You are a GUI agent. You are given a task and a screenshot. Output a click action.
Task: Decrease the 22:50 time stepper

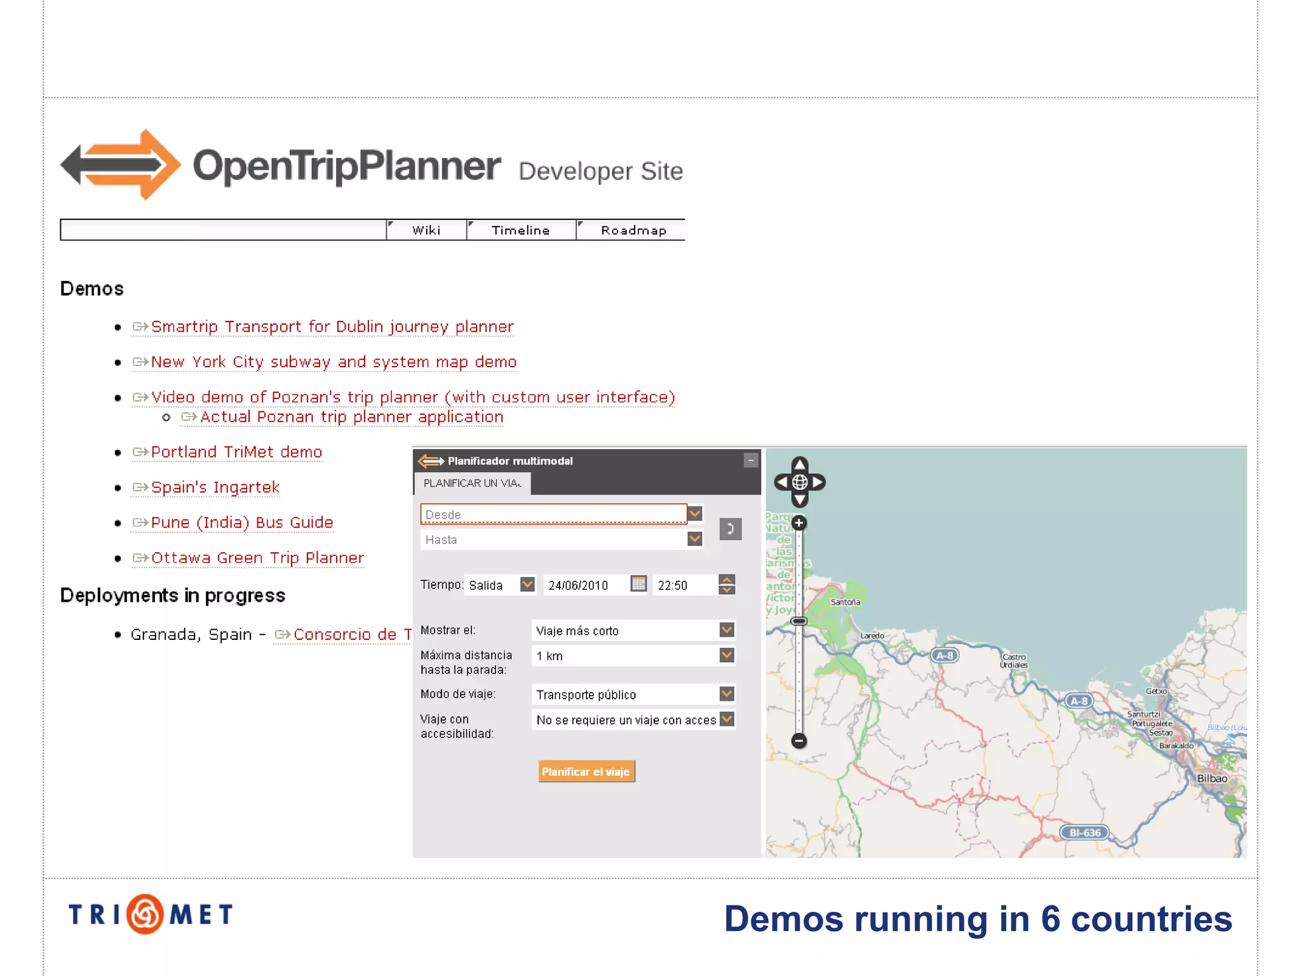click(727, 590)
